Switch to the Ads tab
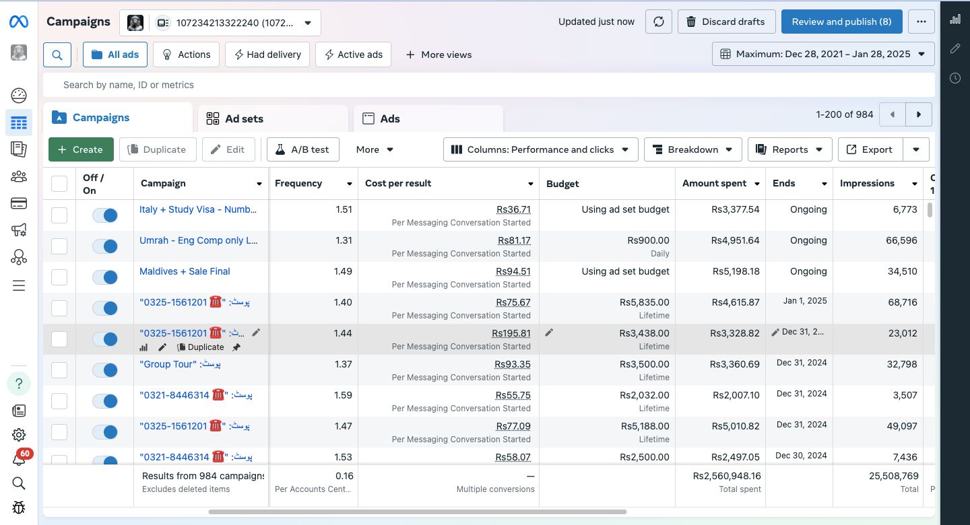970x525 pixels. coord(389,118)
